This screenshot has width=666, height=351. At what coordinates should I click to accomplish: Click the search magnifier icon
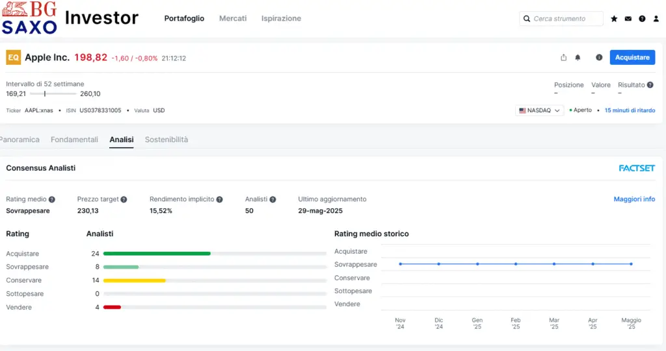527,19
